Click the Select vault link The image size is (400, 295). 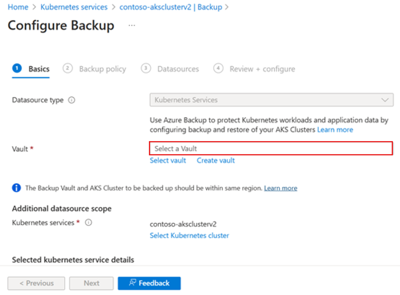pyautogui.click(x=168, y=160)
